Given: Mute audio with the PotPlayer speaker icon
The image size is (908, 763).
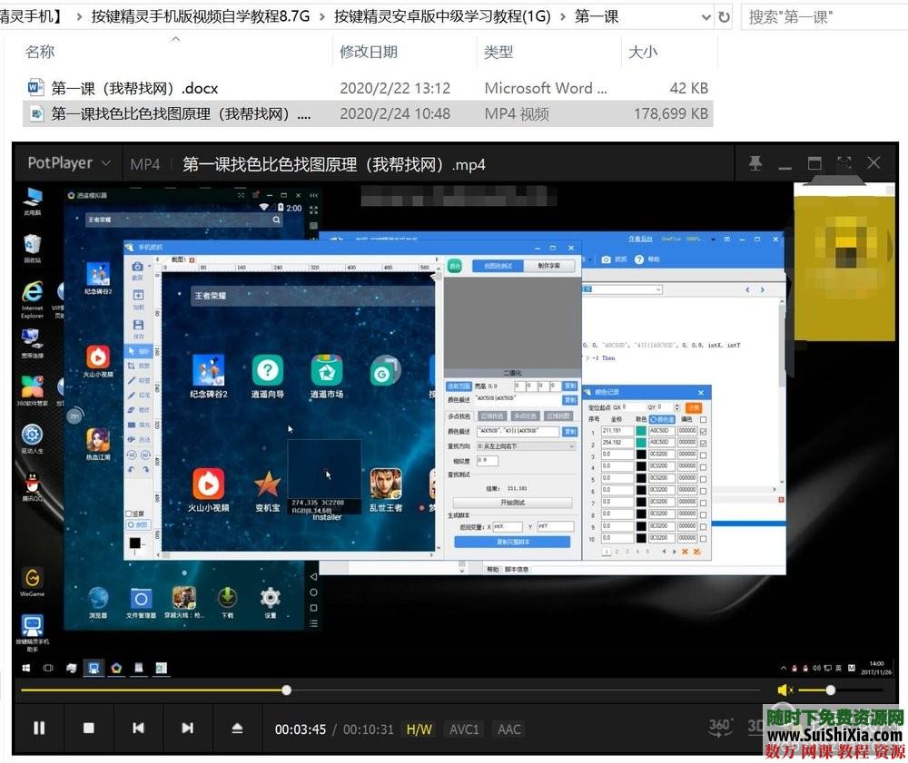Looking at the screenshot, I should pos(783,690).
